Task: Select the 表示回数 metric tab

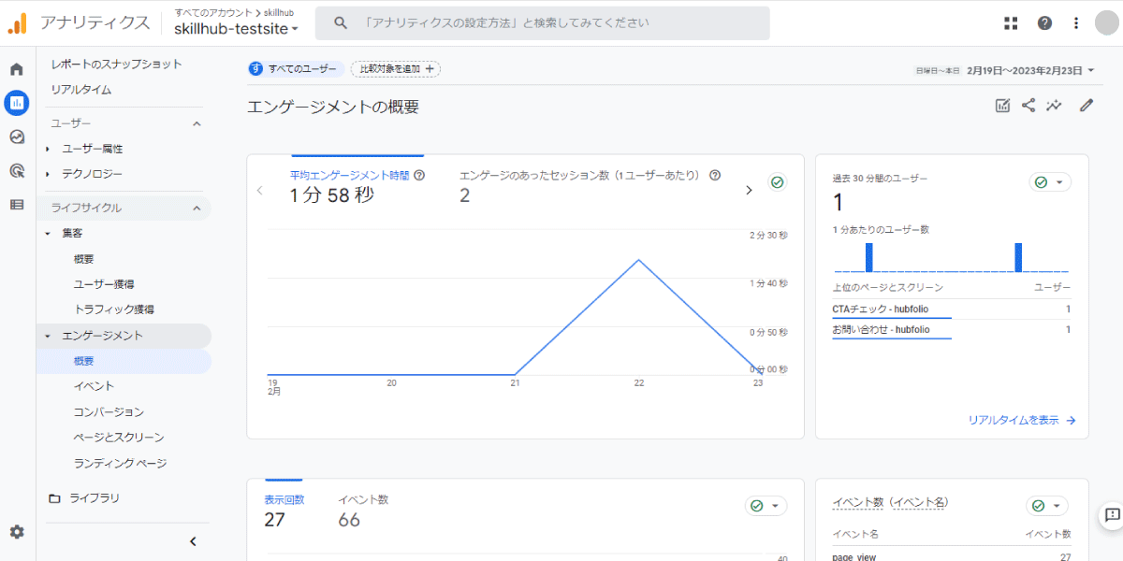Action: (x=284, y=510)
